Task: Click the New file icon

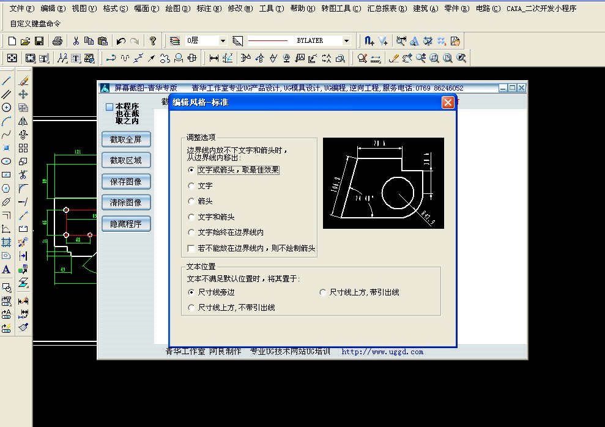Action: point(12,41)
